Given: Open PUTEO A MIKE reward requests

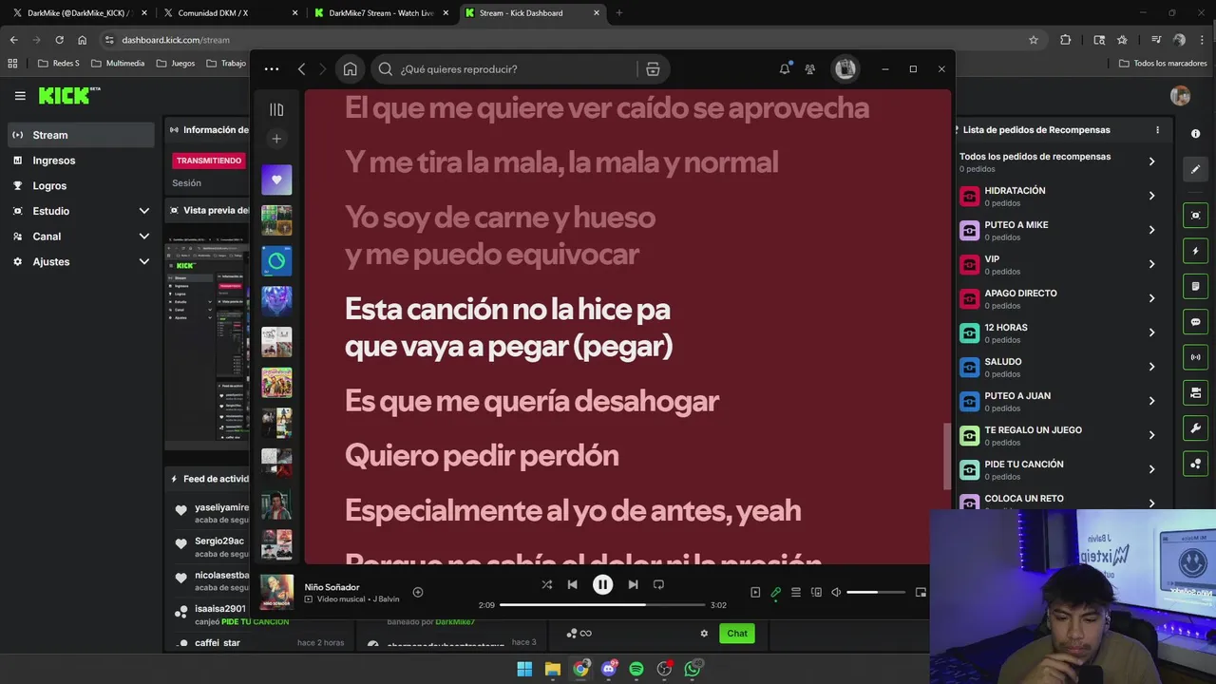Looking at the screenshot, I should (1058, 230).
